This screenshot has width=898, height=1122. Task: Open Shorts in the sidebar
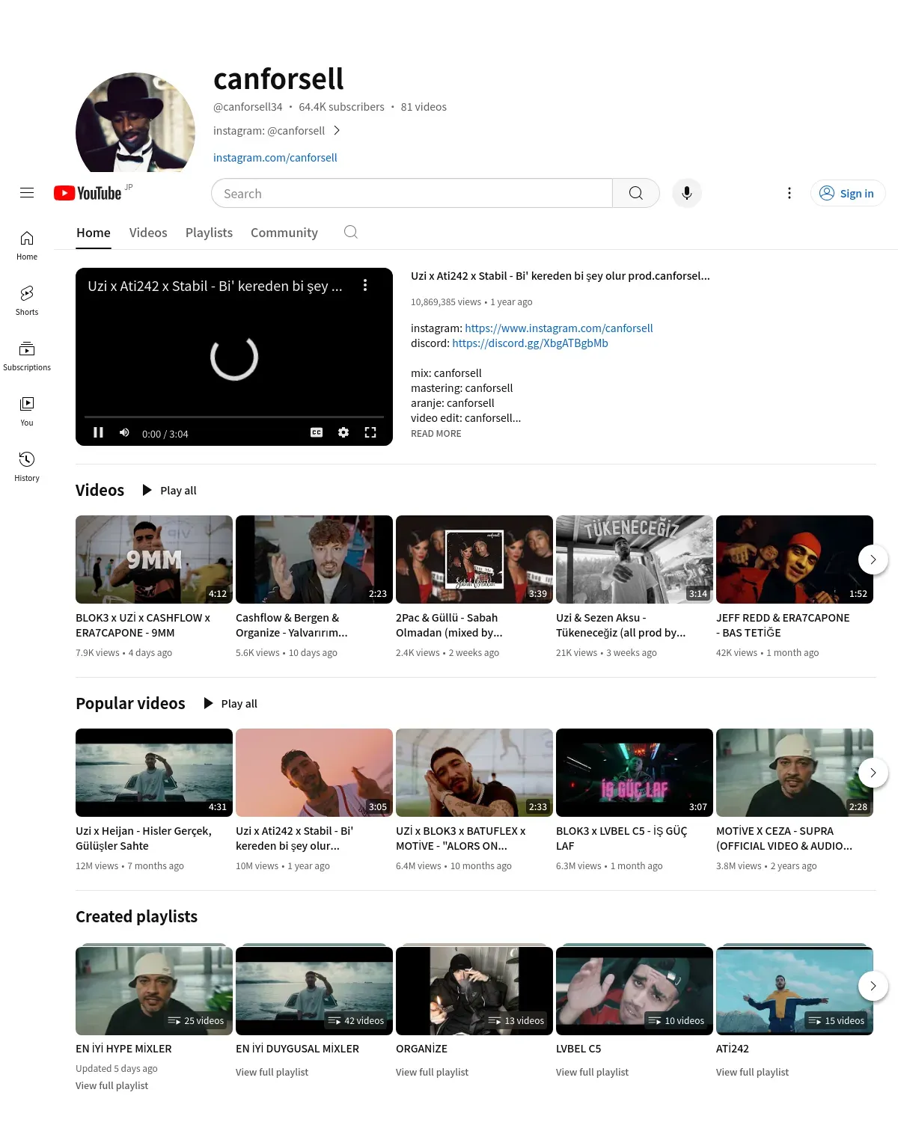click(27, 301)
